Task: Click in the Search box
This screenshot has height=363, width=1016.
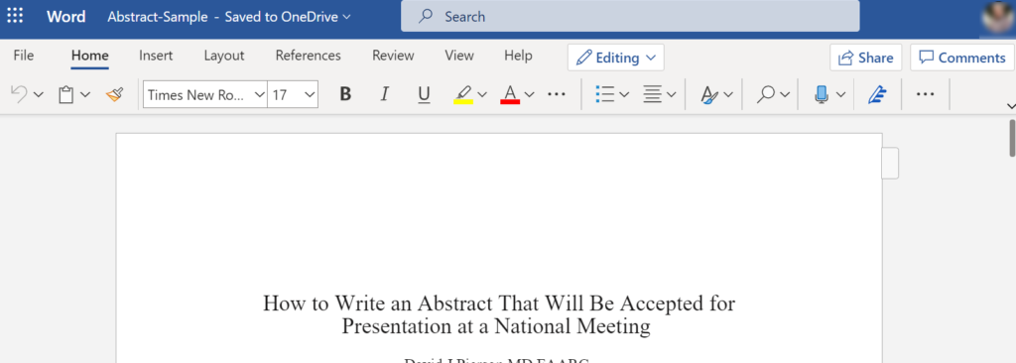Action: (x=630, y=16)
